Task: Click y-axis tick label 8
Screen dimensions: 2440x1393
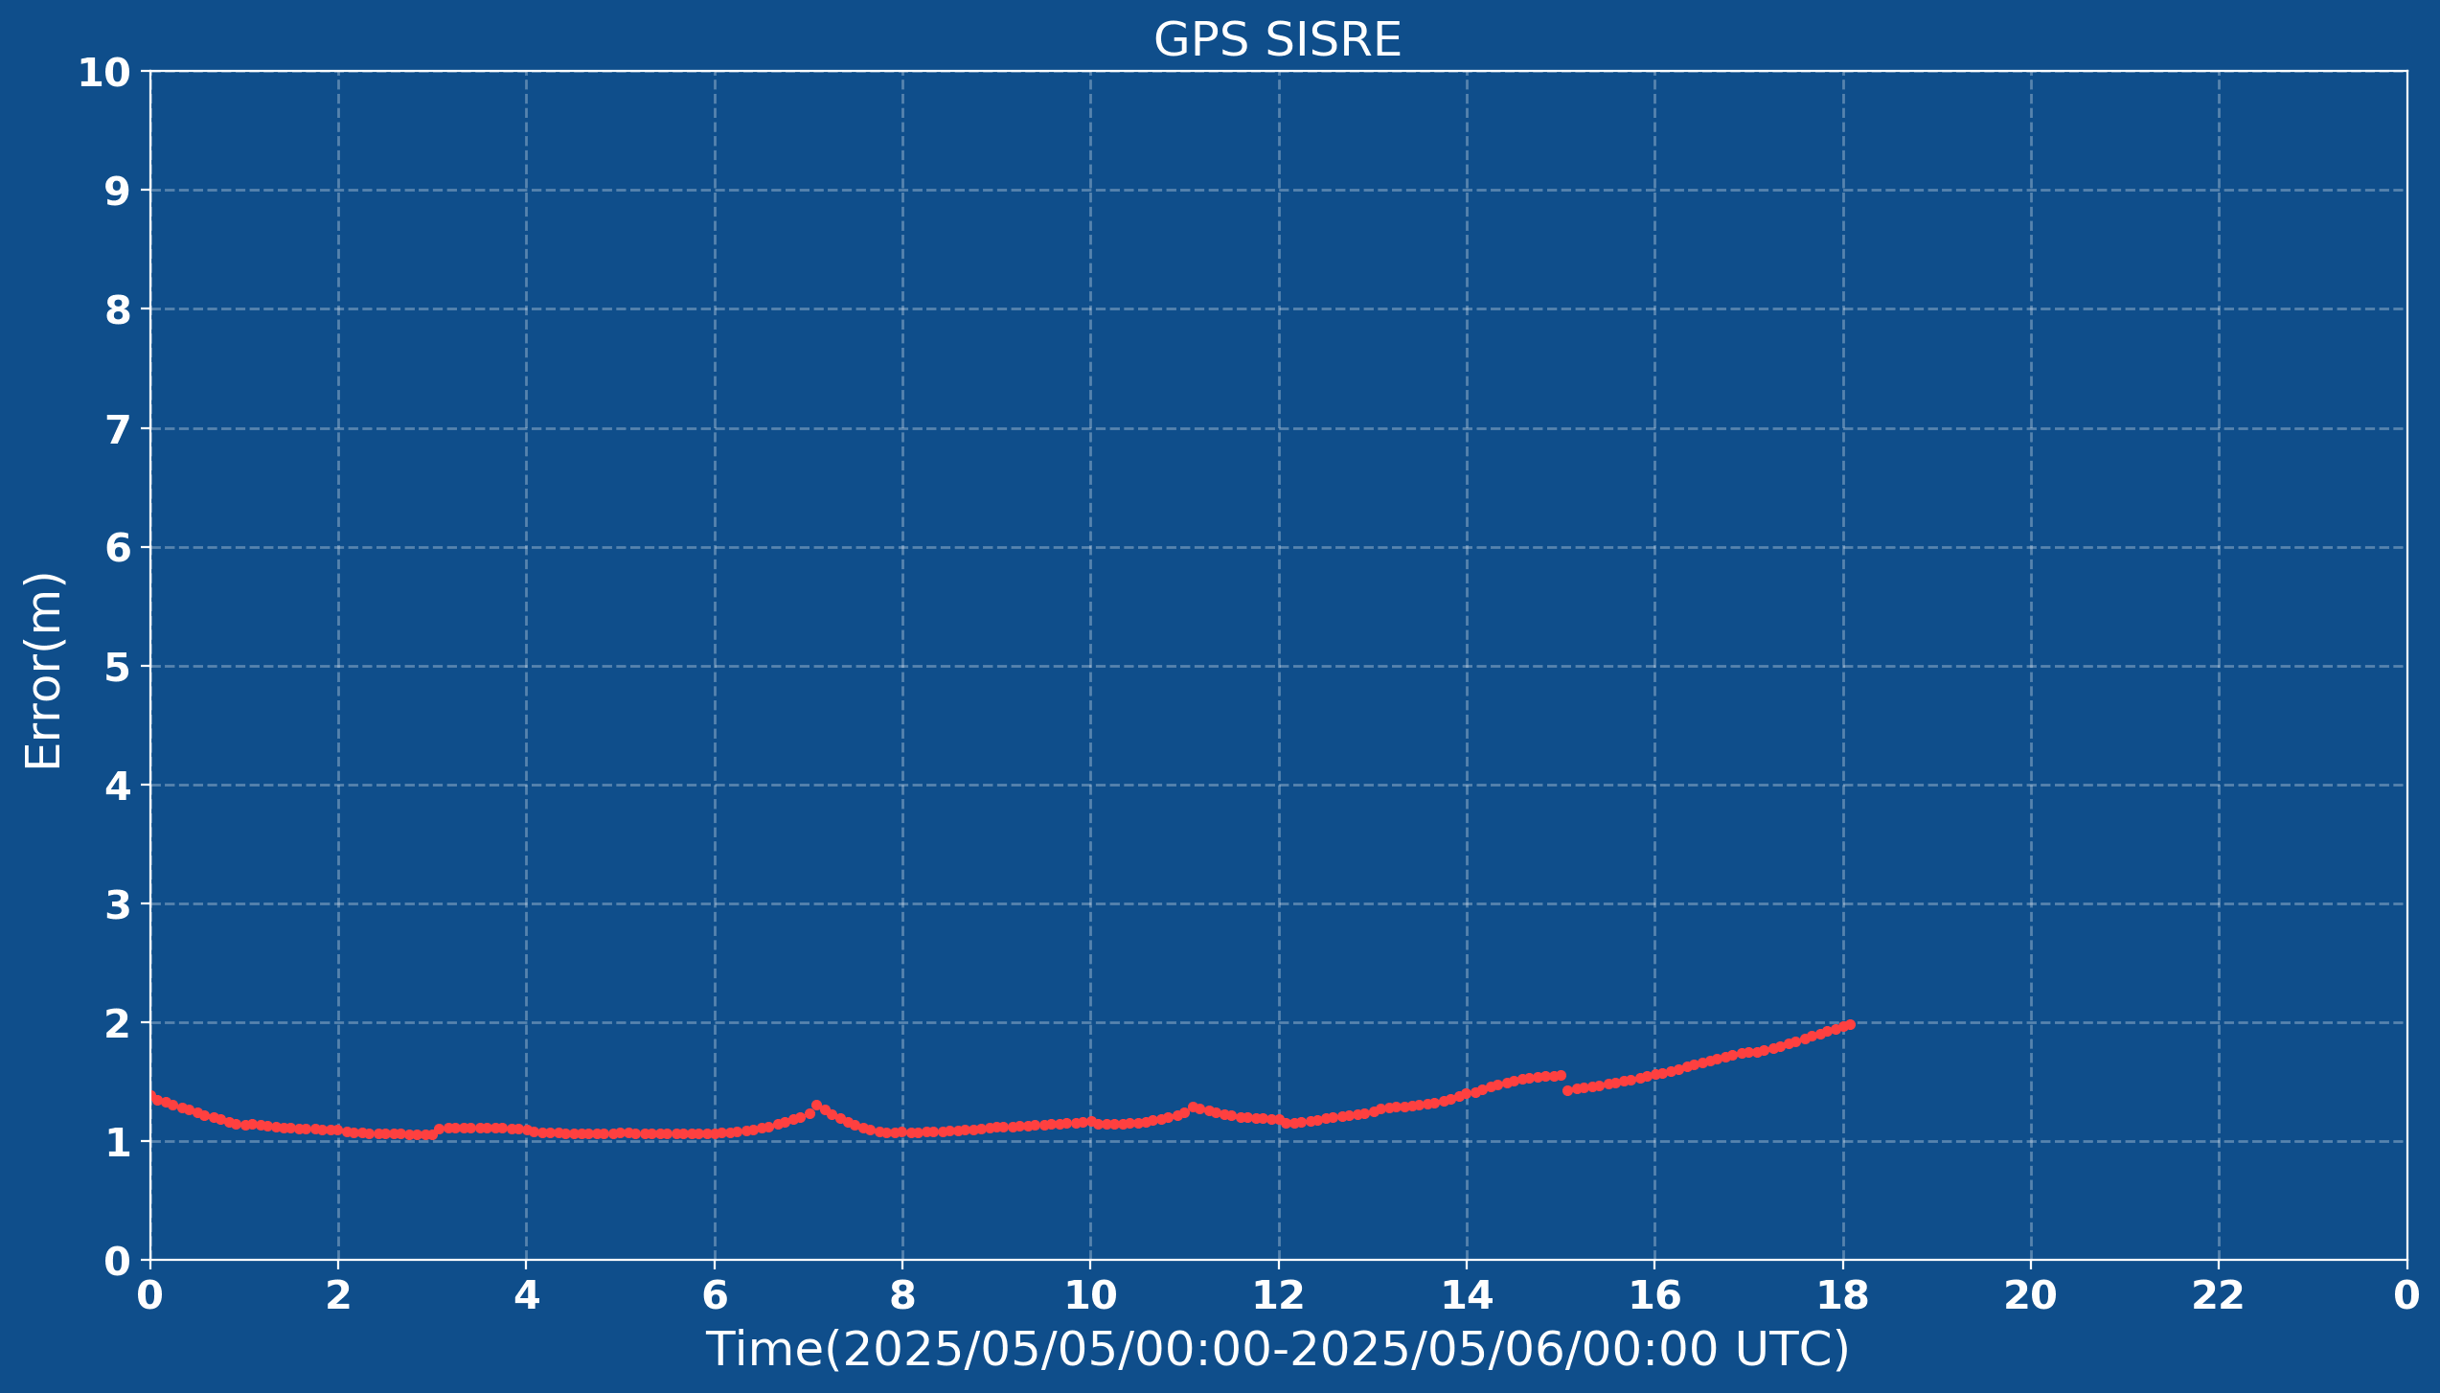Action: pos(117,310)
